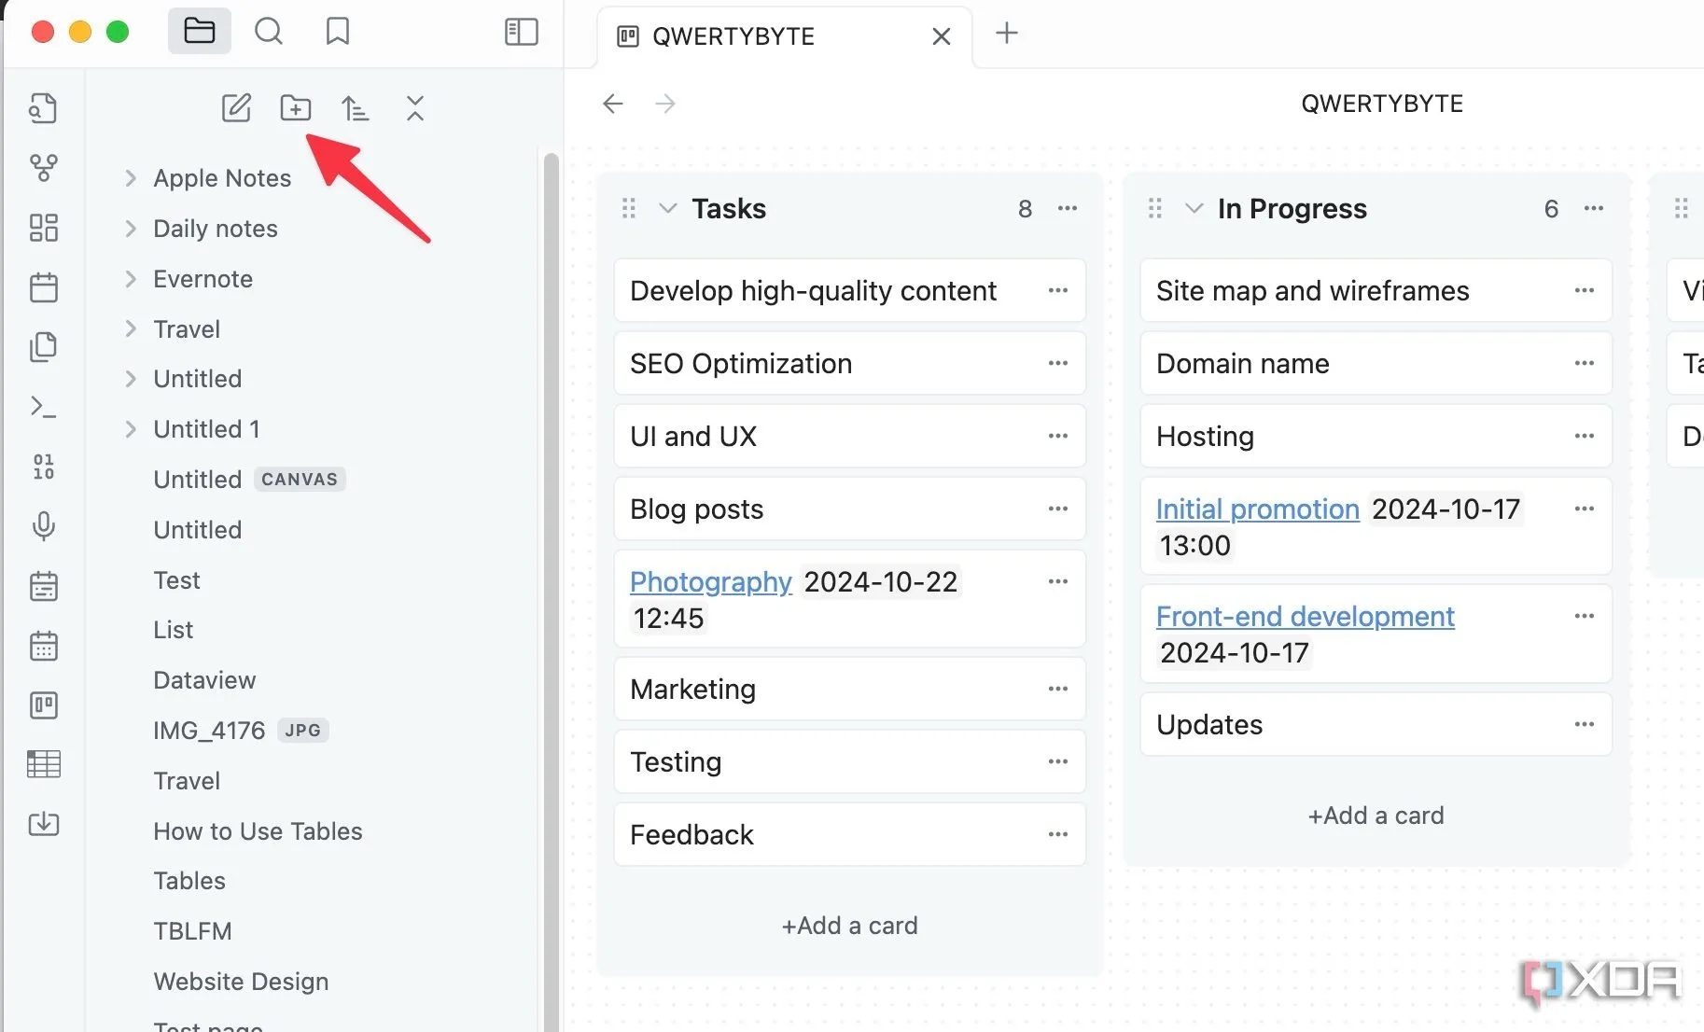1704x1032 pixels.
Task: Click the binary 01/10 ribbon icon
Action: pos(43,467)
